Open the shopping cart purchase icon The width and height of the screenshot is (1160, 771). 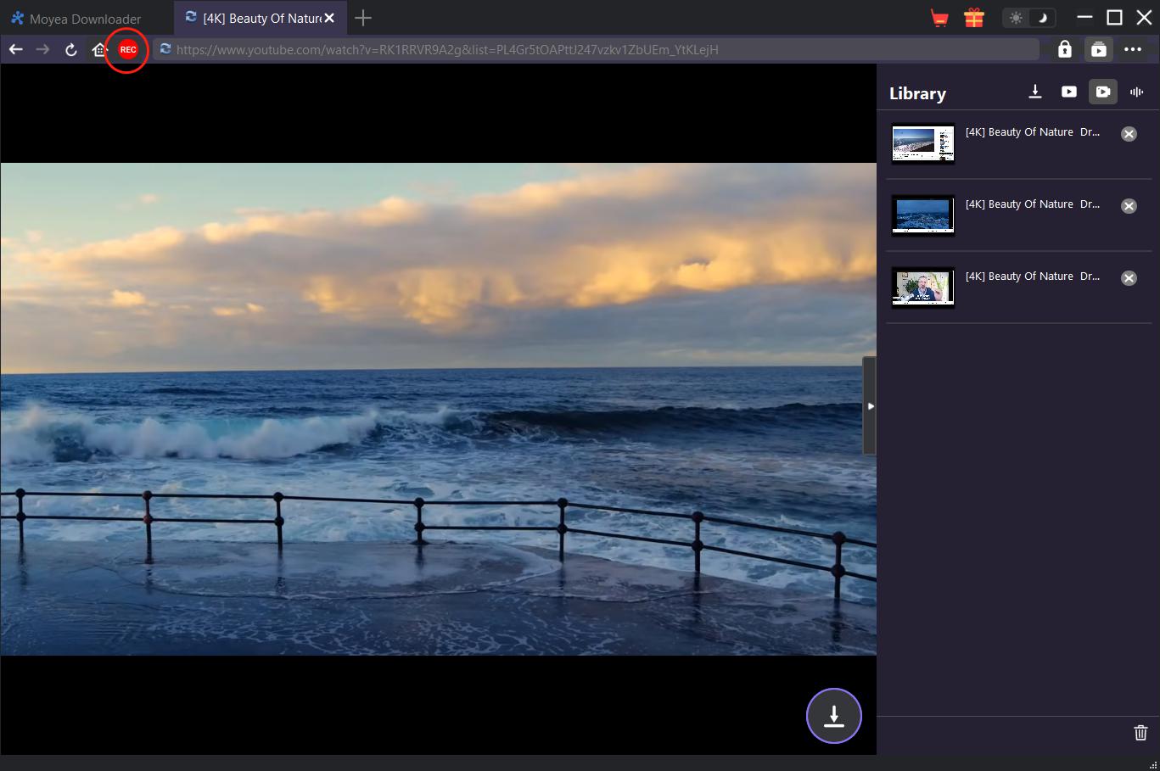tap(939, 18)
